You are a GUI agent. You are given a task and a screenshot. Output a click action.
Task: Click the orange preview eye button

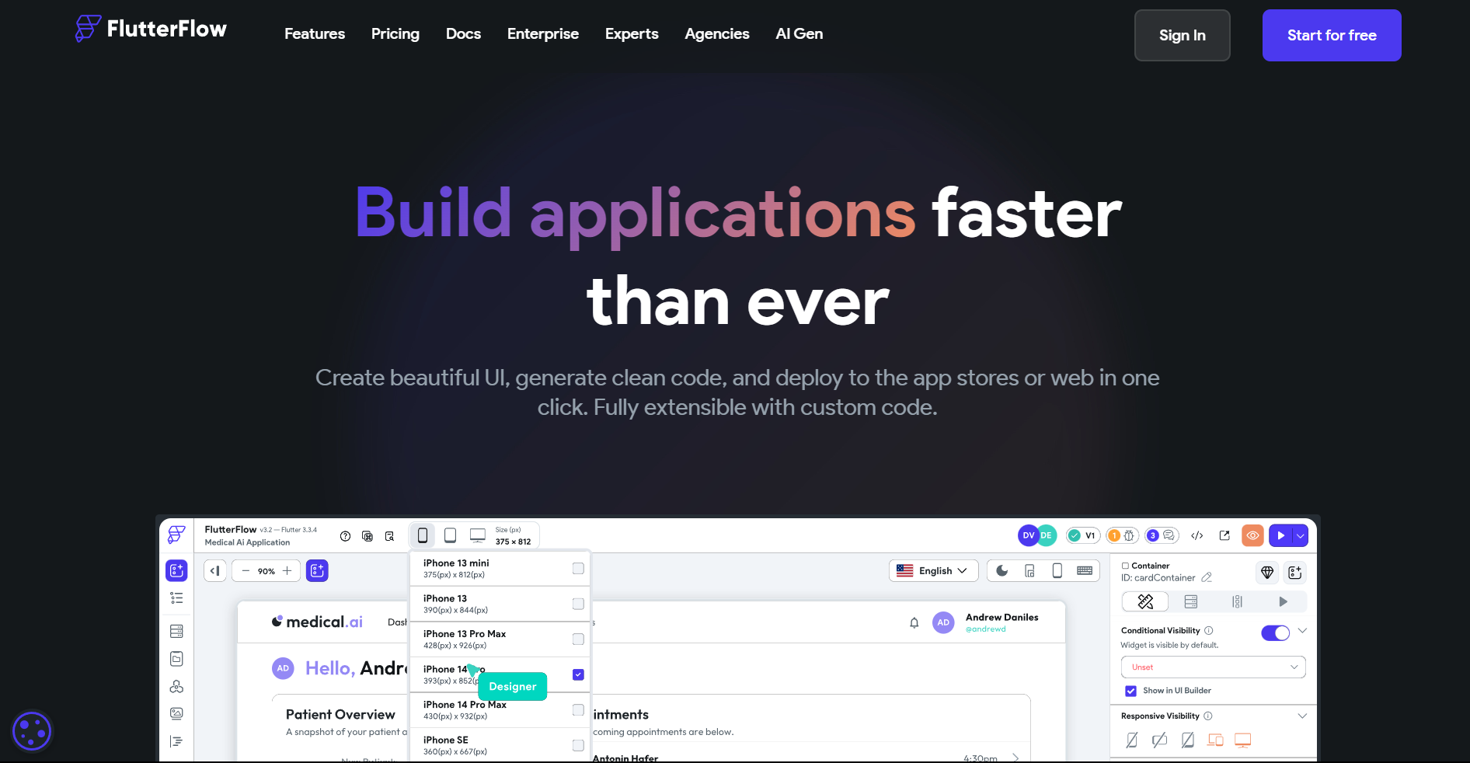tap(1252, 535)
